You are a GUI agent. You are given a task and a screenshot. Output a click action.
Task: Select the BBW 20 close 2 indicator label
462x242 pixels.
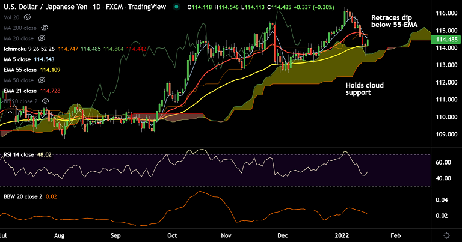pos(23,196)
